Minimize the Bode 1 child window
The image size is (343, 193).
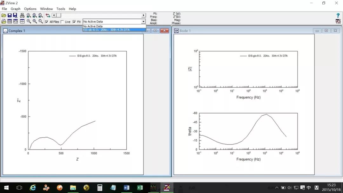tap(317, 31)
